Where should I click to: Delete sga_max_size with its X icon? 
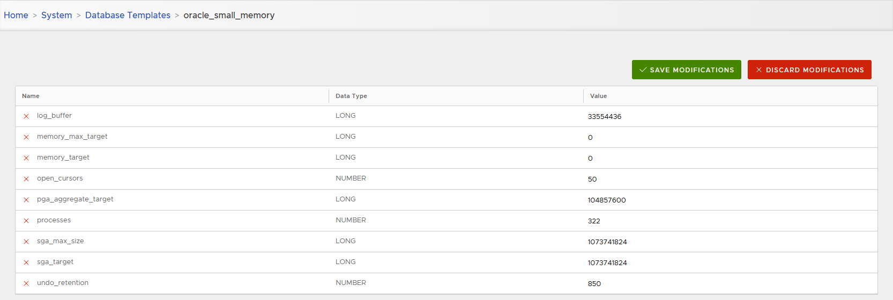coord(26,242)
